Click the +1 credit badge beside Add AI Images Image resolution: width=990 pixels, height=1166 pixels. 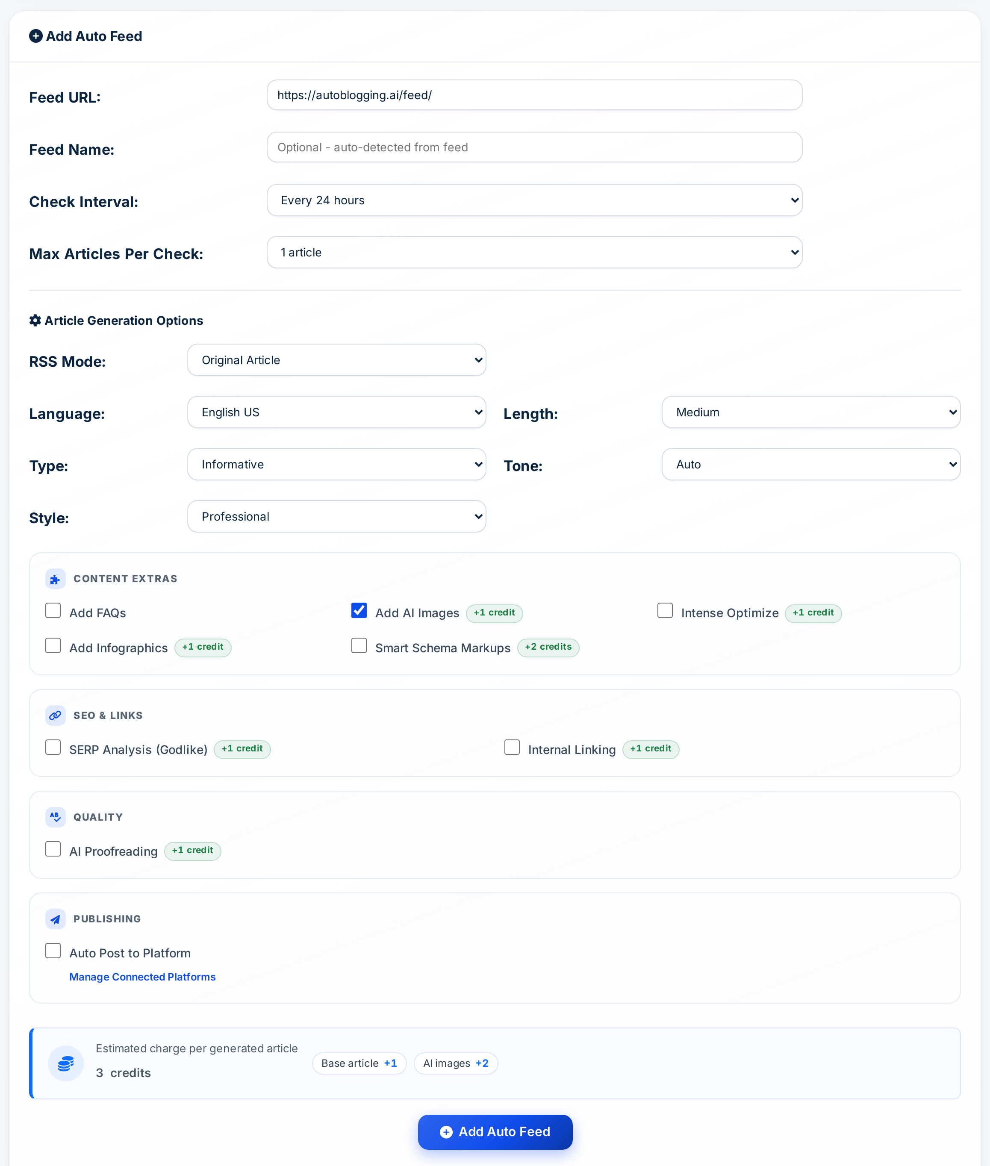click(x=495, y=613)
